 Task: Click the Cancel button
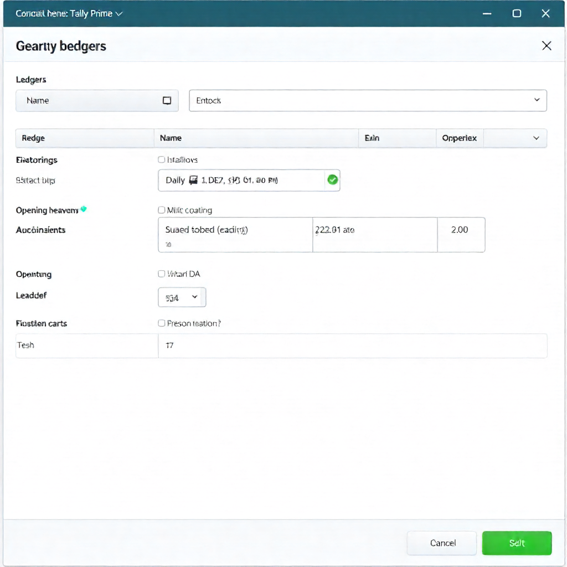point(442,543)
